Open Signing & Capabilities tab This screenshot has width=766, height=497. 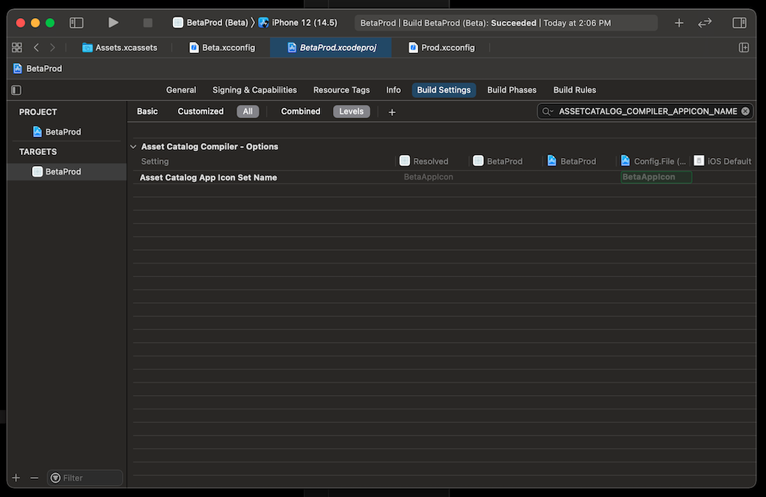point(254,90)
